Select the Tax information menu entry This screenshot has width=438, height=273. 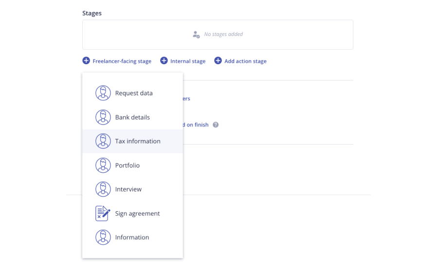point(133,141)
